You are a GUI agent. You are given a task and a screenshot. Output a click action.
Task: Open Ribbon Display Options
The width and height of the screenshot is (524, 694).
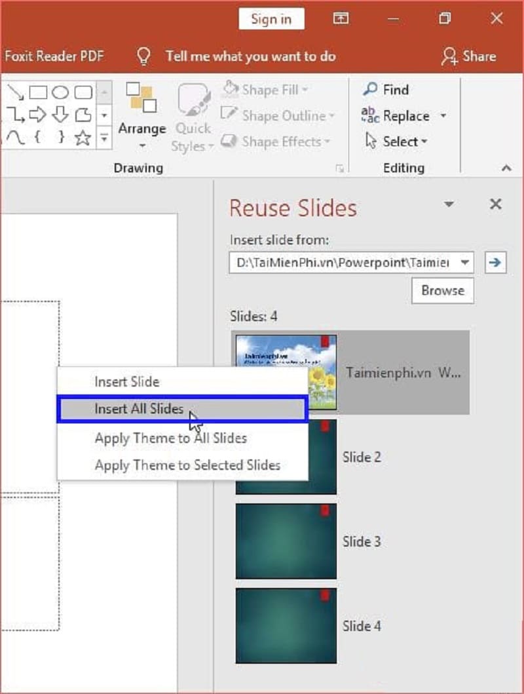[x=341, y=18]
